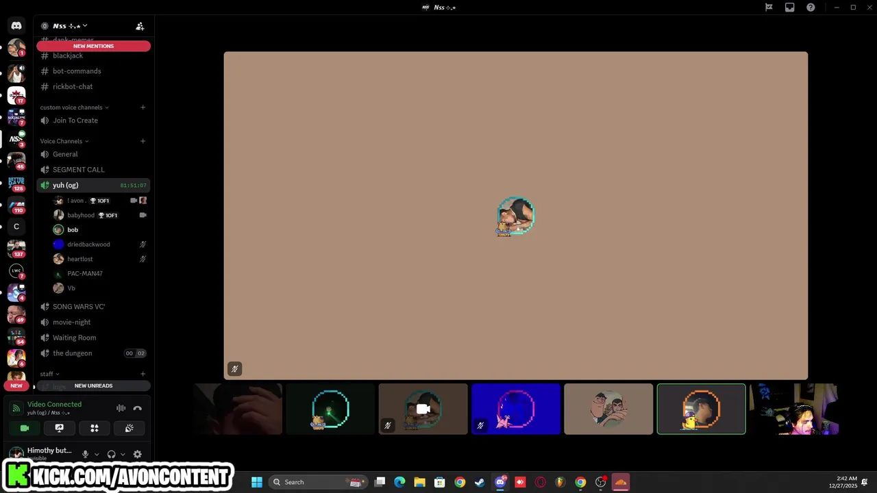Image resolution: width=877 pixels, height=493 pixels.
Task: Expand microphone input options arrow
Action: pos(97,454)
